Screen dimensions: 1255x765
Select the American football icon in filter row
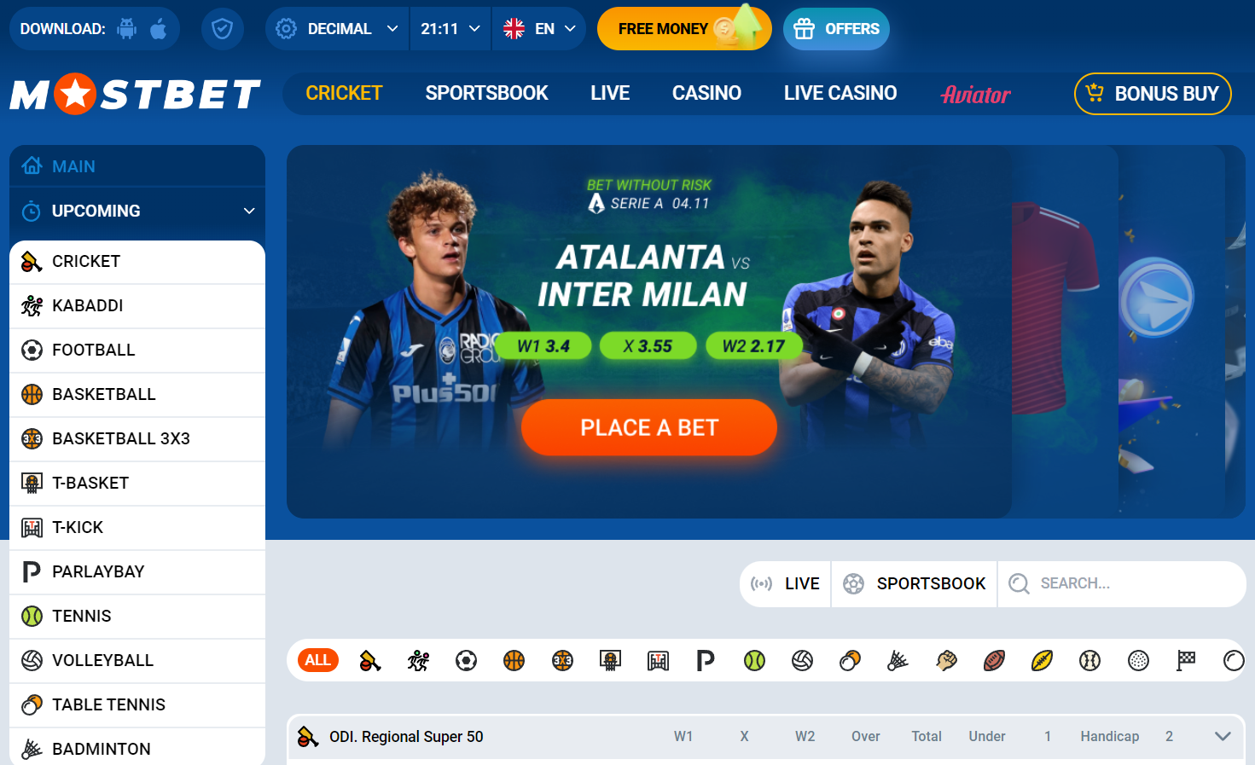pos(994,660)
